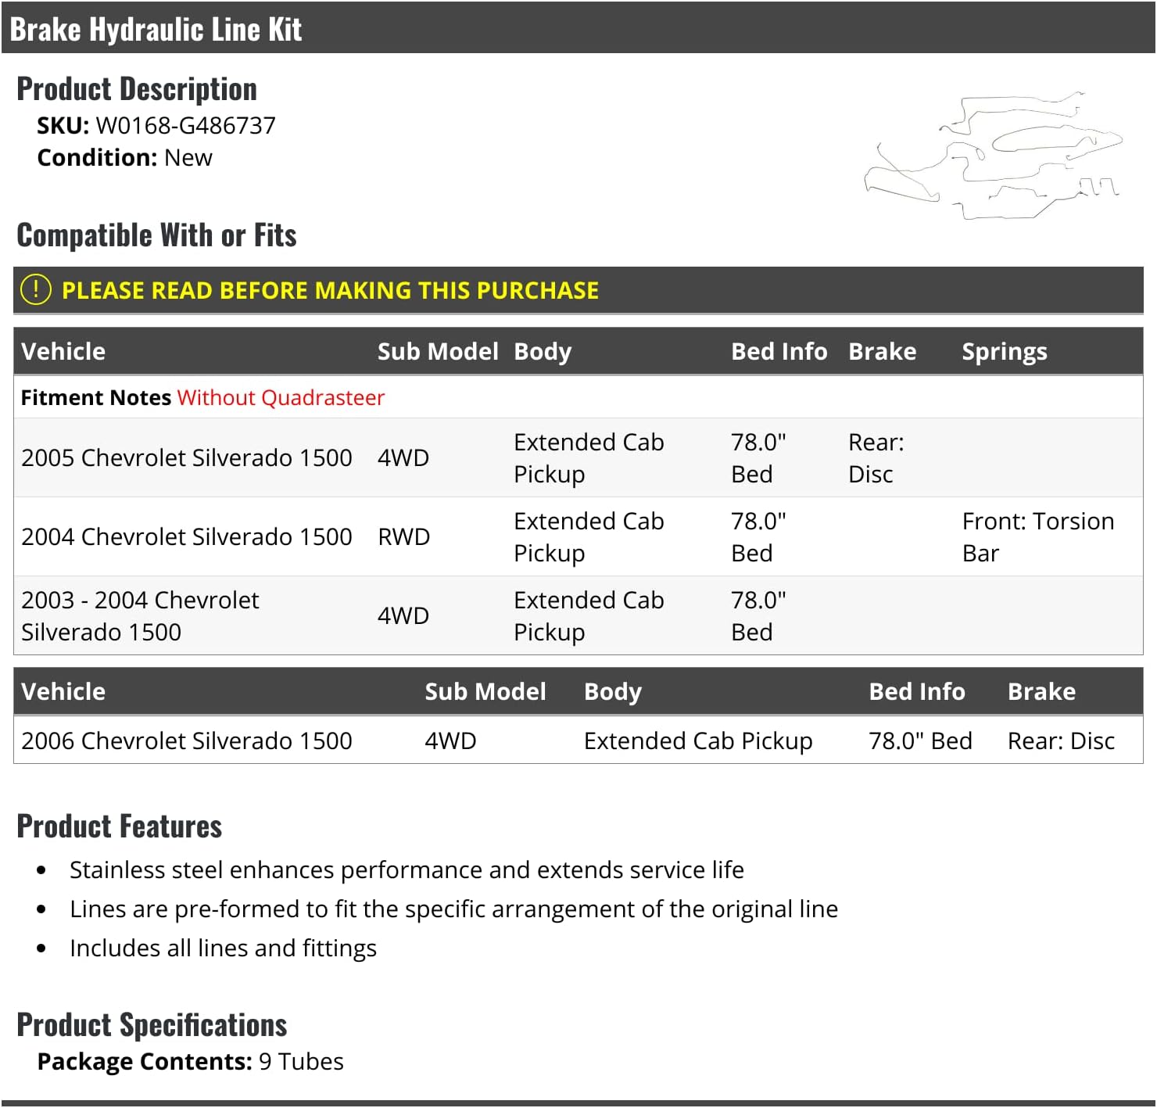Select '4WD' in the 2005 Silverado row
The width and height of the screenshot is (1157, 1108).
point(403,458)
